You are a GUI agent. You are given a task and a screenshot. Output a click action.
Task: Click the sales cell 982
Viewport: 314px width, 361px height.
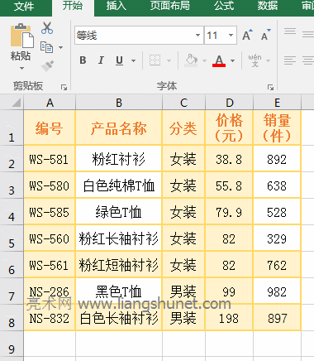click(x=277, y=291)
